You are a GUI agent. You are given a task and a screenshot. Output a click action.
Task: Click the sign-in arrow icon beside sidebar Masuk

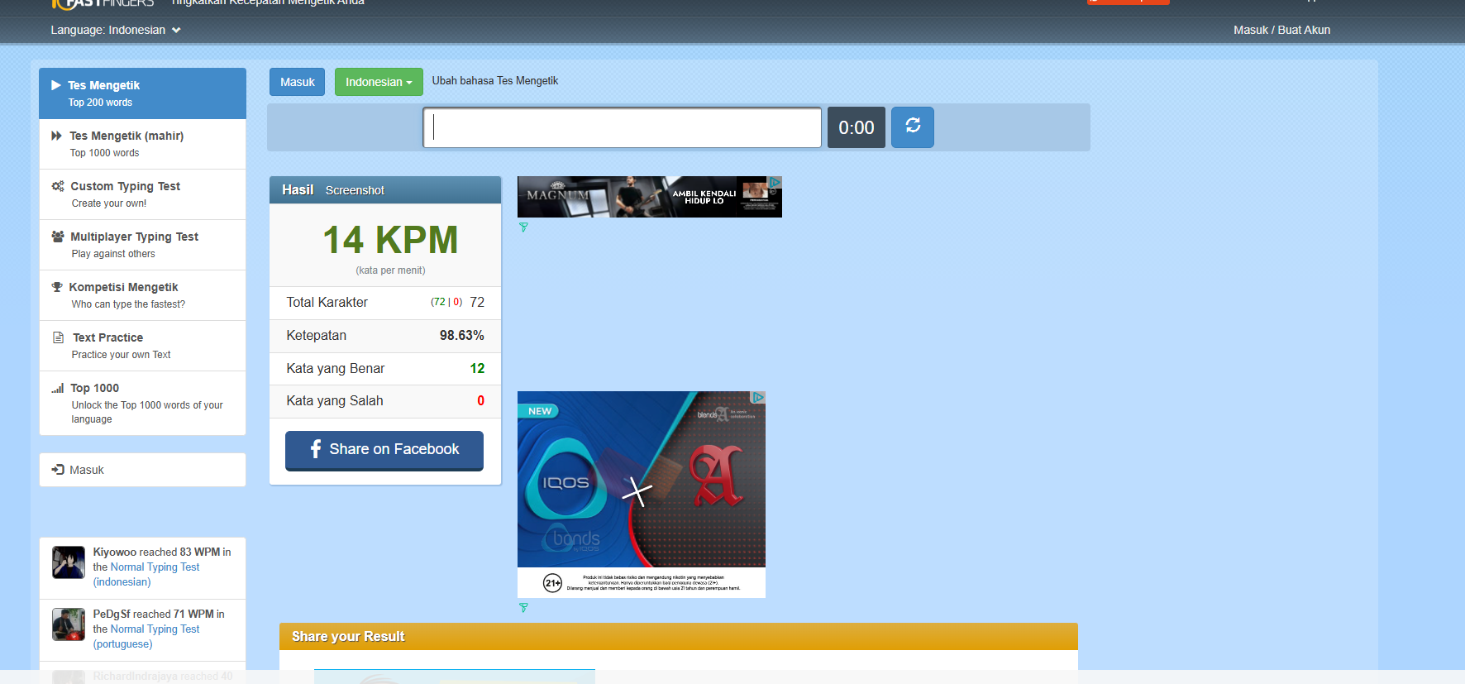point(58,470)
